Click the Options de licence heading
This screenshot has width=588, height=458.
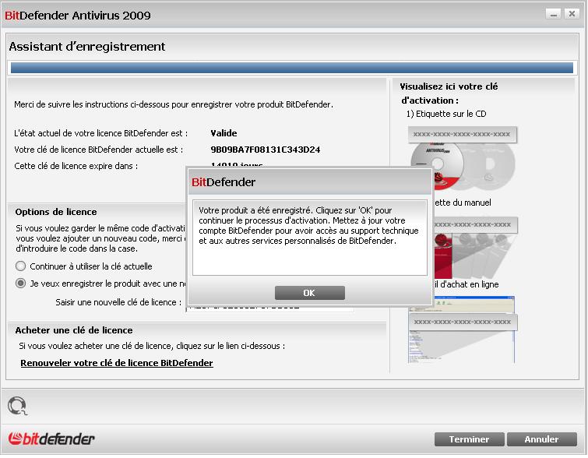pos(56,212)
